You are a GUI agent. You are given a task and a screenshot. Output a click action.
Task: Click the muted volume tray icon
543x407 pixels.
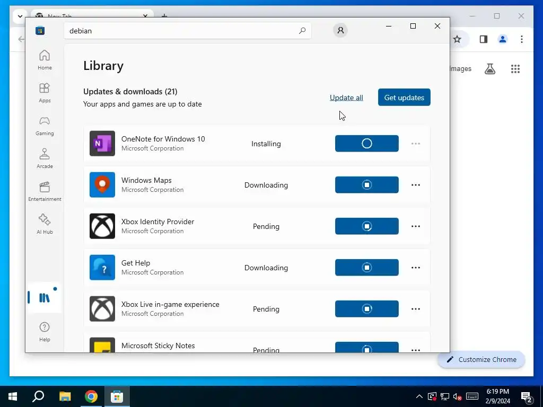[x=457, y=396]
